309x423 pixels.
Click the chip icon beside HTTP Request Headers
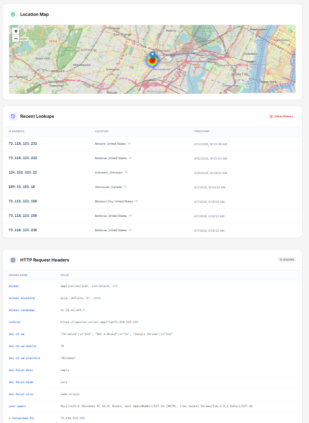click(x=13, y=260)
